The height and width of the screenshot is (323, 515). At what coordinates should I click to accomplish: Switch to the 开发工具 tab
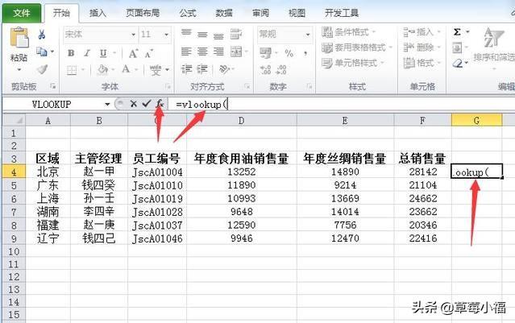(341, 13)
